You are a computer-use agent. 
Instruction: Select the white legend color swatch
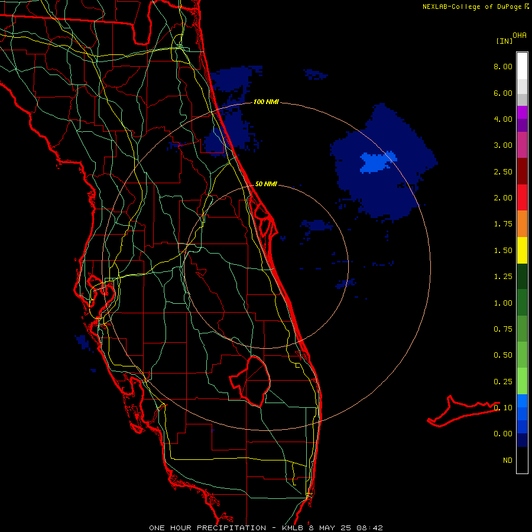[x=522, y=66]
